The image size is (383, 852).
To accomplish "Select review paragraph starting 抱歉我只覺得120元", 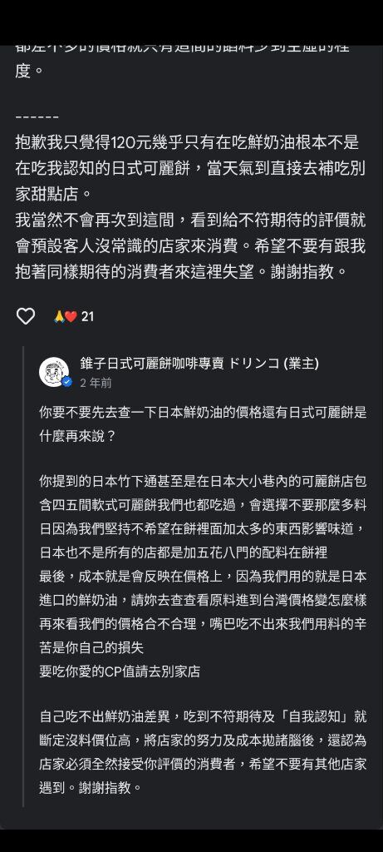I will coord(190,168).
